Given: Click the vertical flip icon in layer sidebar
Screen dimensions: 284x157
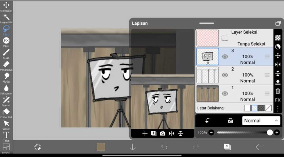Looking at the screenshot, I should point(278,73).
